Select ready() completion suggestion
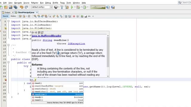This screenshot has height=107, width=191. (57, 97)
